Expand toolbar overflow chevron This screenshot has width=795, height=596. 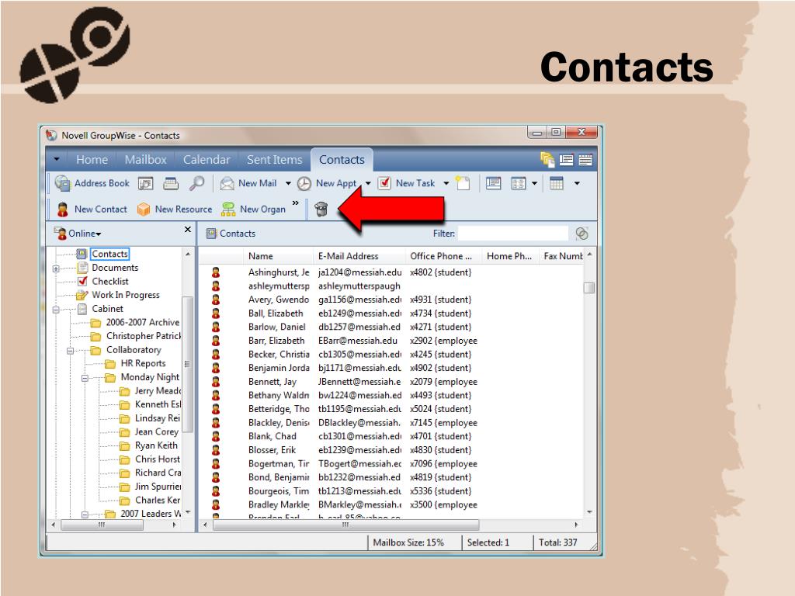point(296,203)
